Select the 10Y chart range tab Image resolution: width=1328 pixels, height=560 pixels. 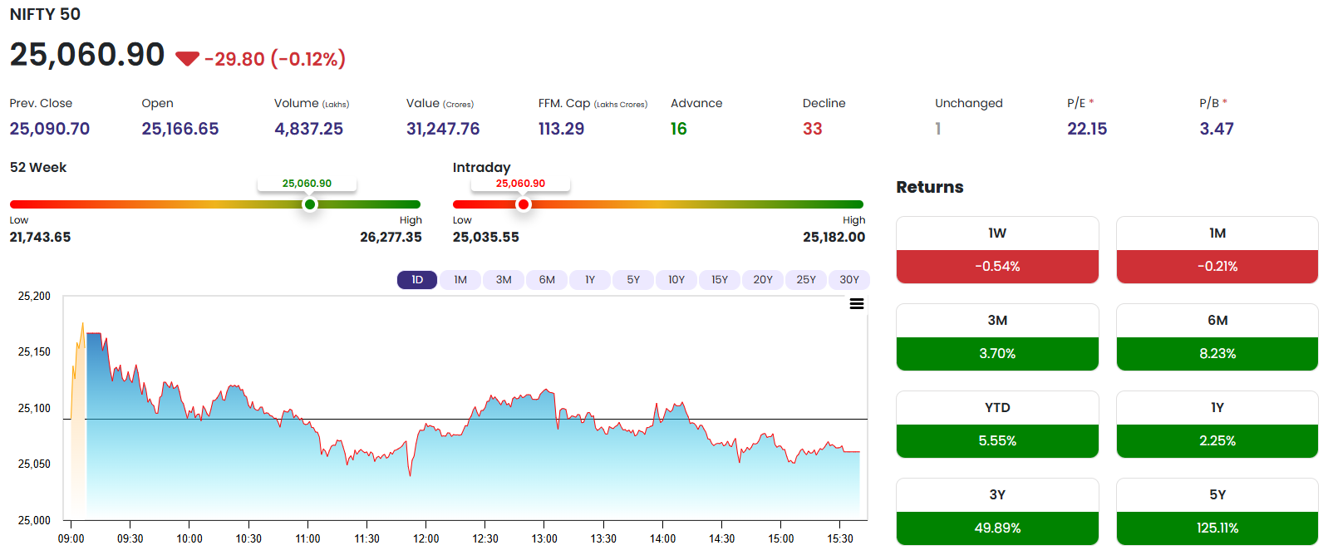(x=676, y=280)
